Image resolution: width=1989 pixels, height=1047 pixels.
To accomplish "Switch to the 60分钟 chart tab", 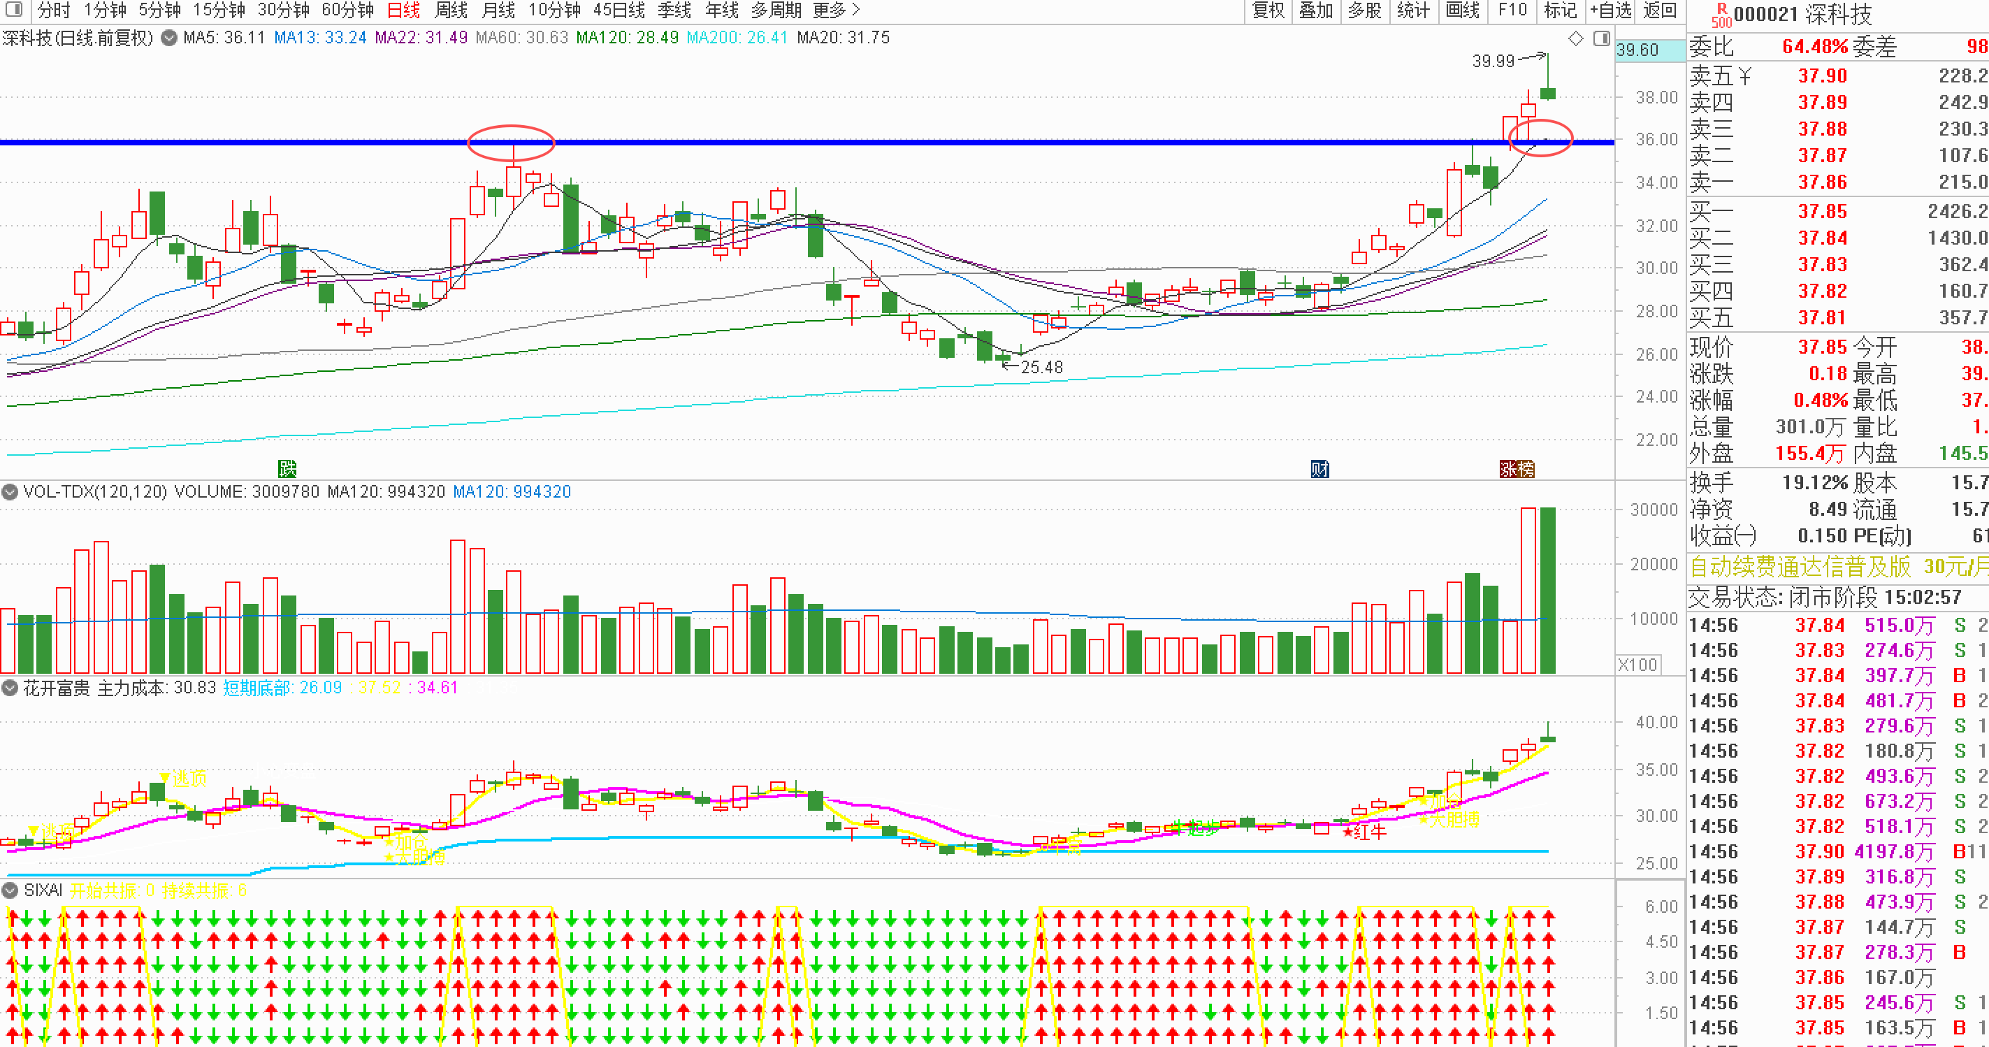I will 347,10.
